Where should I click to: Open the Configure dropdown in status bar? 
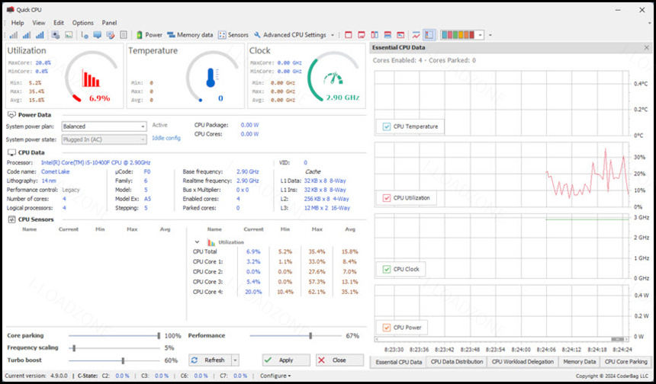(x=275, y=376)
